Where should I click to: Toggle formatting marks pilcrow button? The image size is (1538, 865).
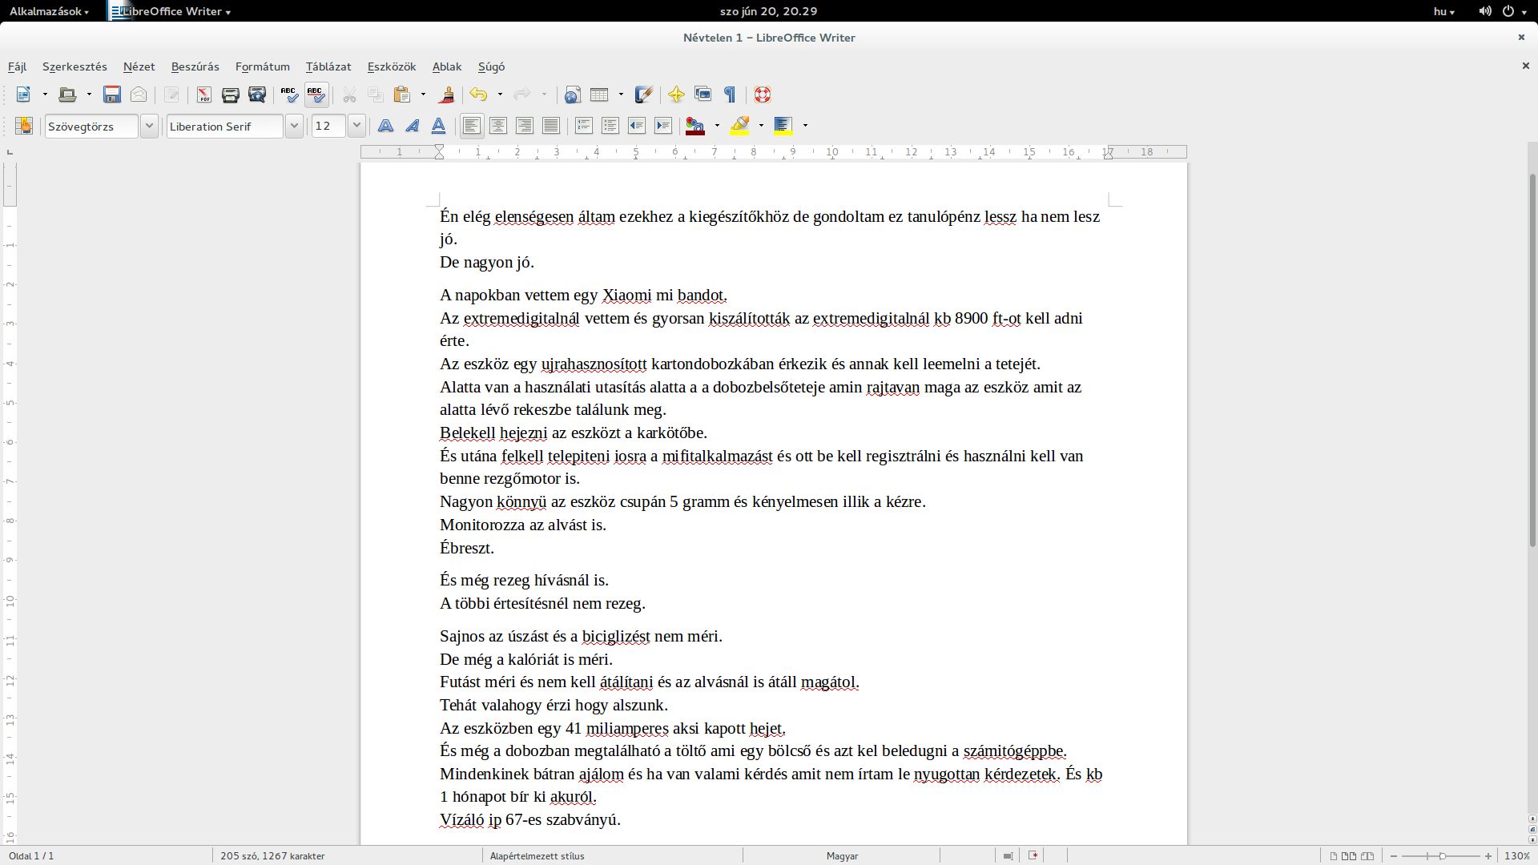tap(730, 95)
